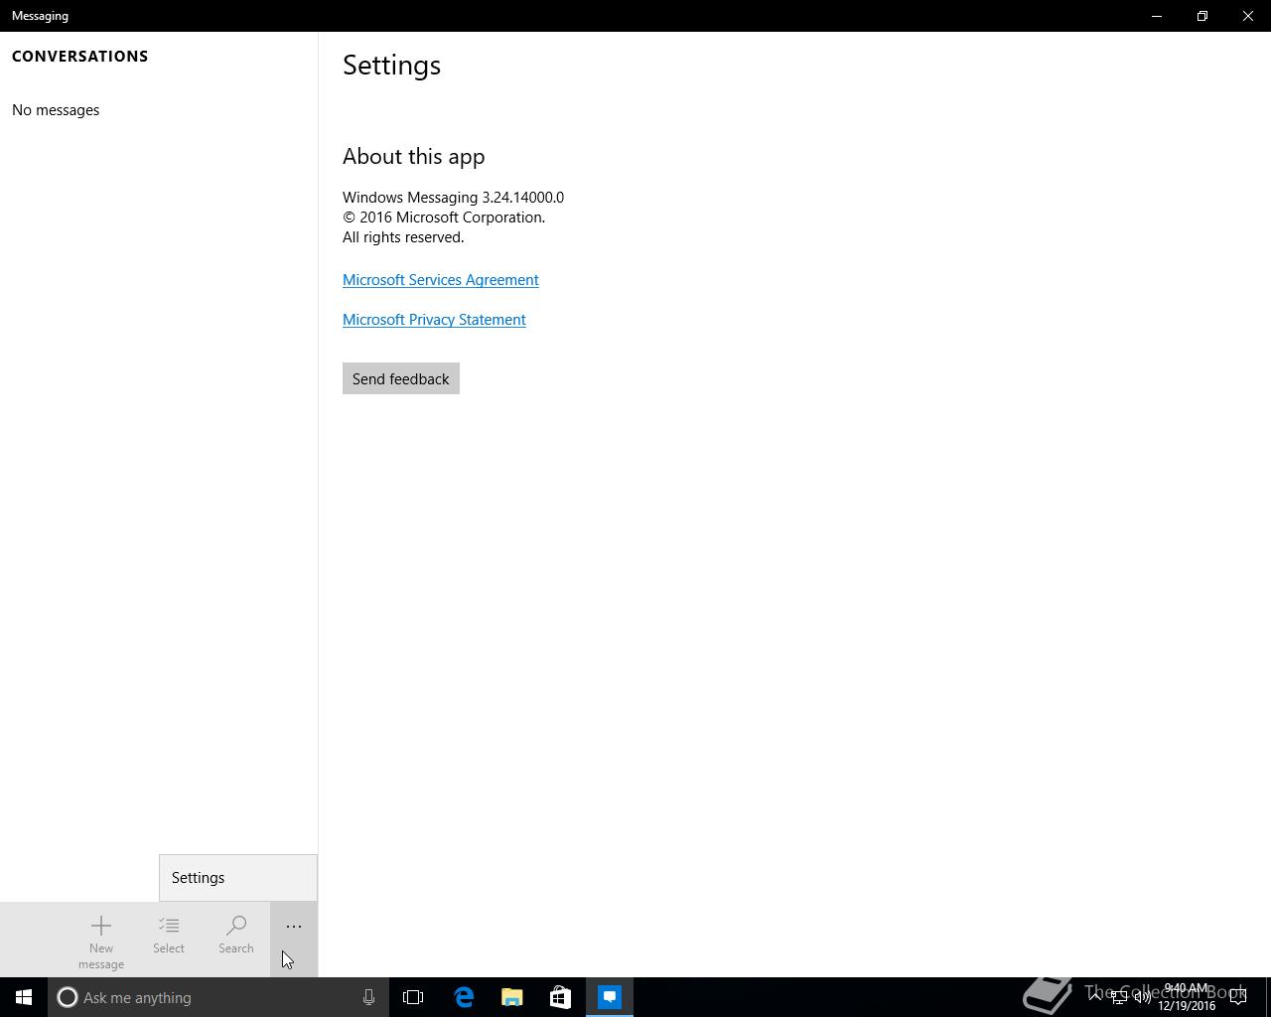The height and width of the screenshot is (1017, 1271).
Task: Open the volume control tray icon
Action: [x=1143, y=997]
